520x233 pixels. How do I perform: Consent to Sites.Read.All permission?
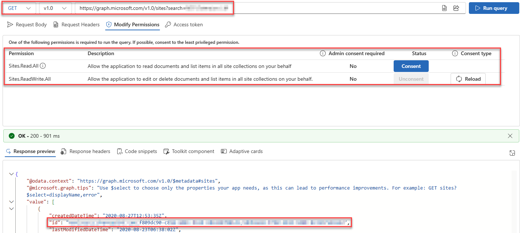click(411, 66)
